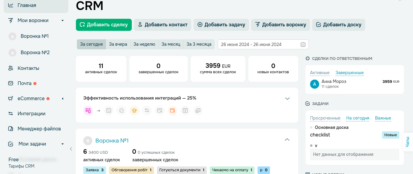Click the grey sliders integration icon
Image resolution: width=413 pixels, height=174 pixels.
(x=109, y=110)
